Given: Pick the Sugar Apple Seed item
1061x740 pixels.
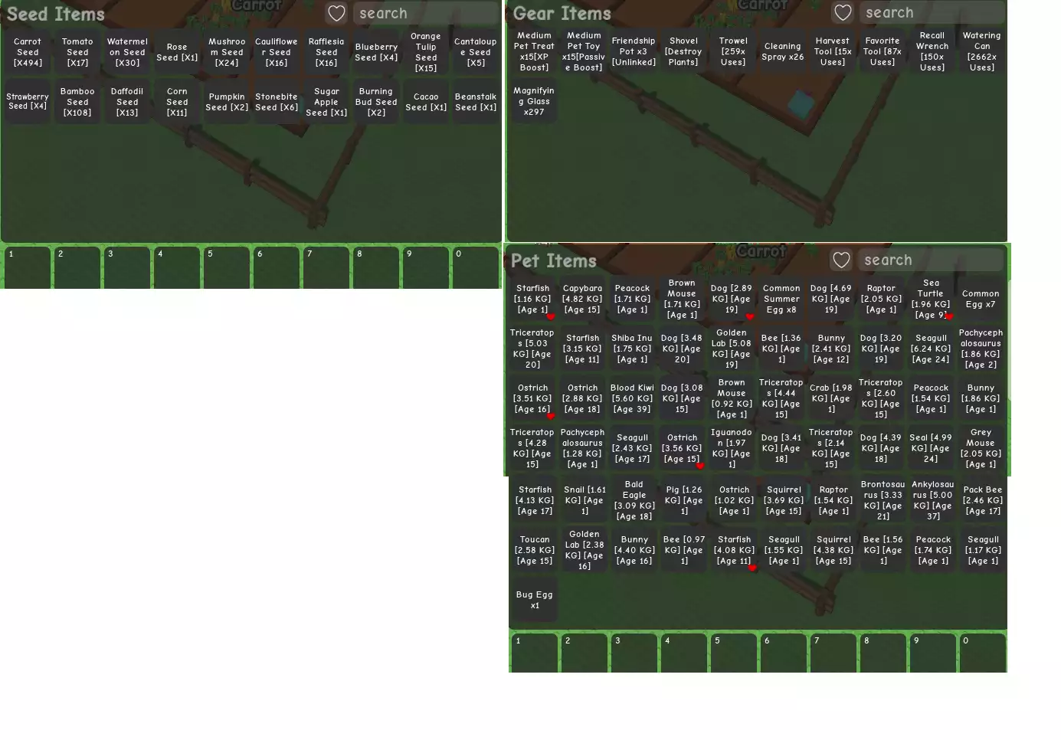Looking at the screenshot, I should 326,102.
